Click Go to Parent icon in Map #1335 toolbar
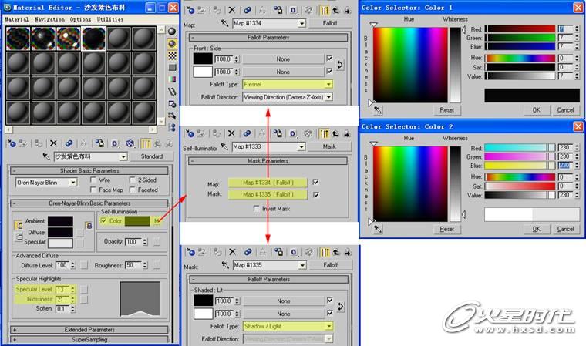This screenshot has height=346, width=586. coord(336,252)
